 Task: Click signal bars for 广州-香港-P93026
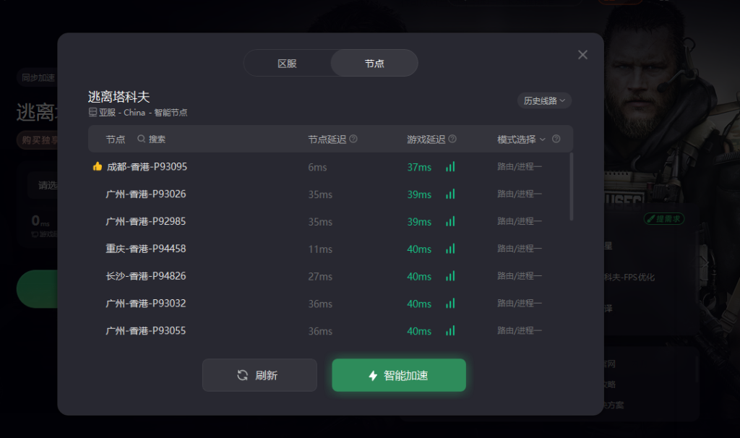point(450,194)
